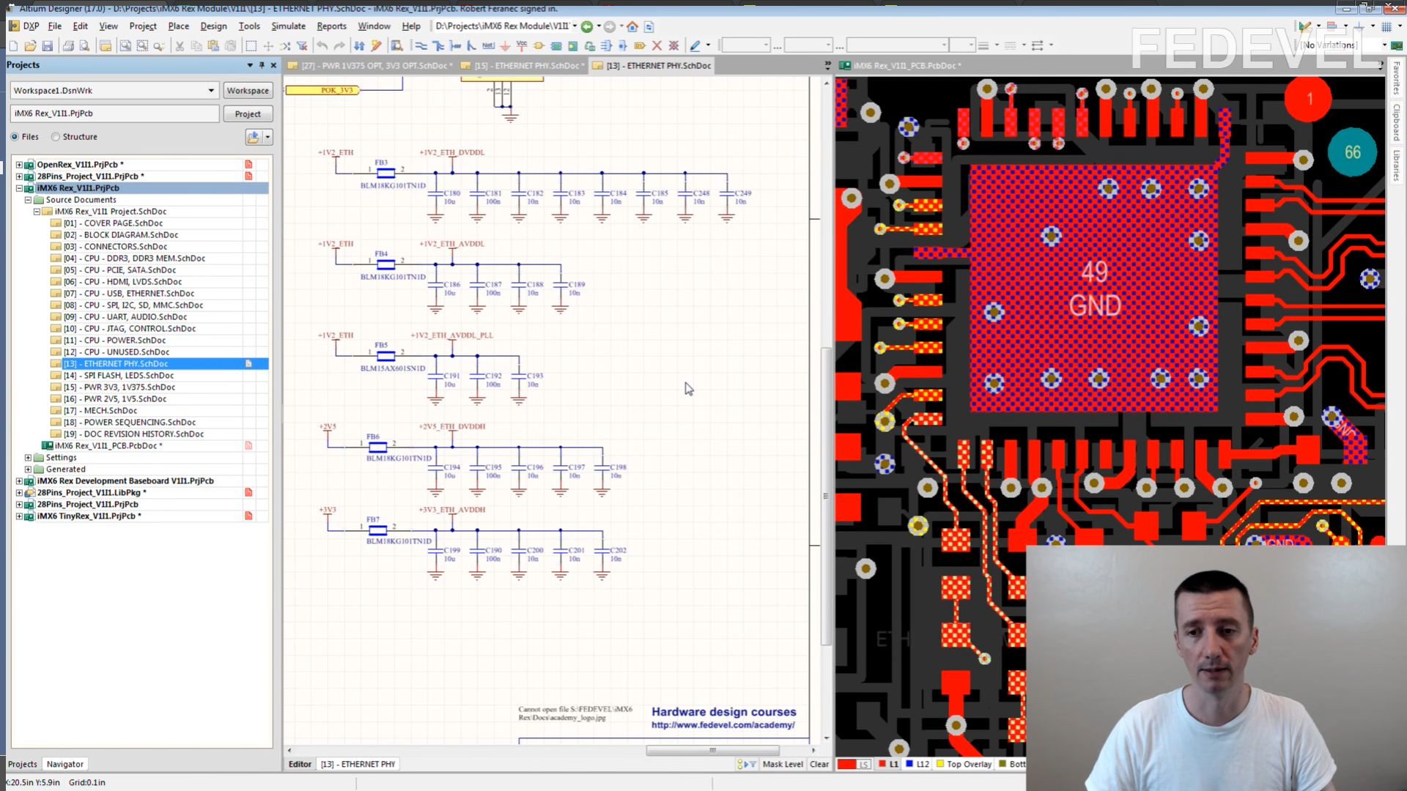The image size is (1407, 791).
Task: Click the GND power port icon
Action: (505, 45)
